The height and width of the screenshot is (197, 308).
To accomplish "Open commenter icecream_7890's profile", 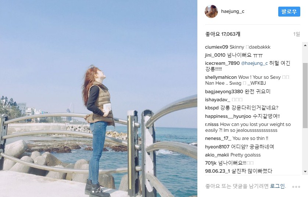I will click(222, 63).
